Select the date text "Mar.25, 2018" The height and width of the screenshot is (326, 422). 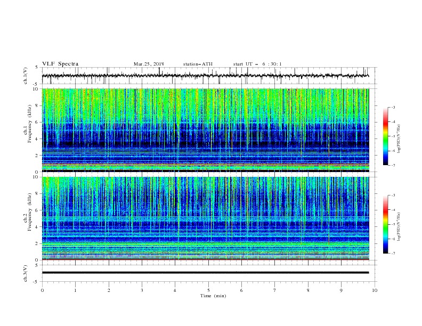[x=149, y=64]
